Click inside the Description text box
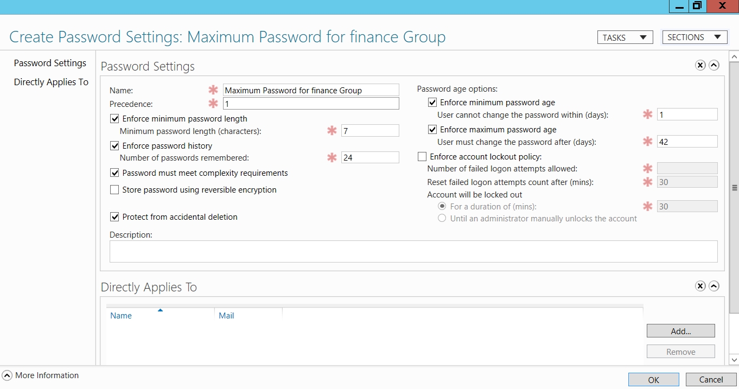This screenshot has height=389, width=739. click(413, 252)
